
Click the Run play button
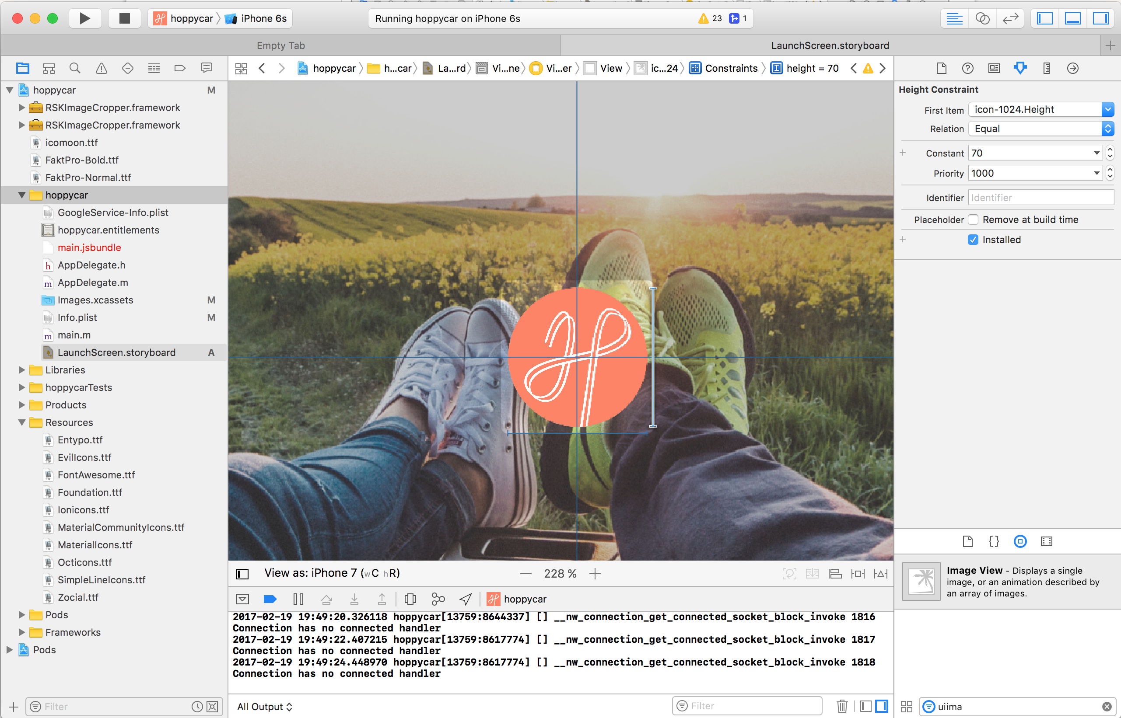pyautogui.click(x=84, y=19)
